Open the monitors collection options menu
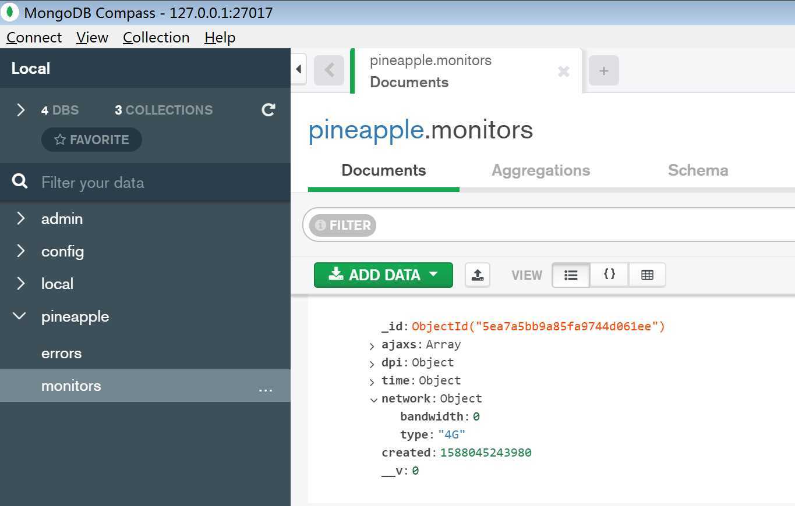This screenshot has width=795, height=506. (266, 389)
